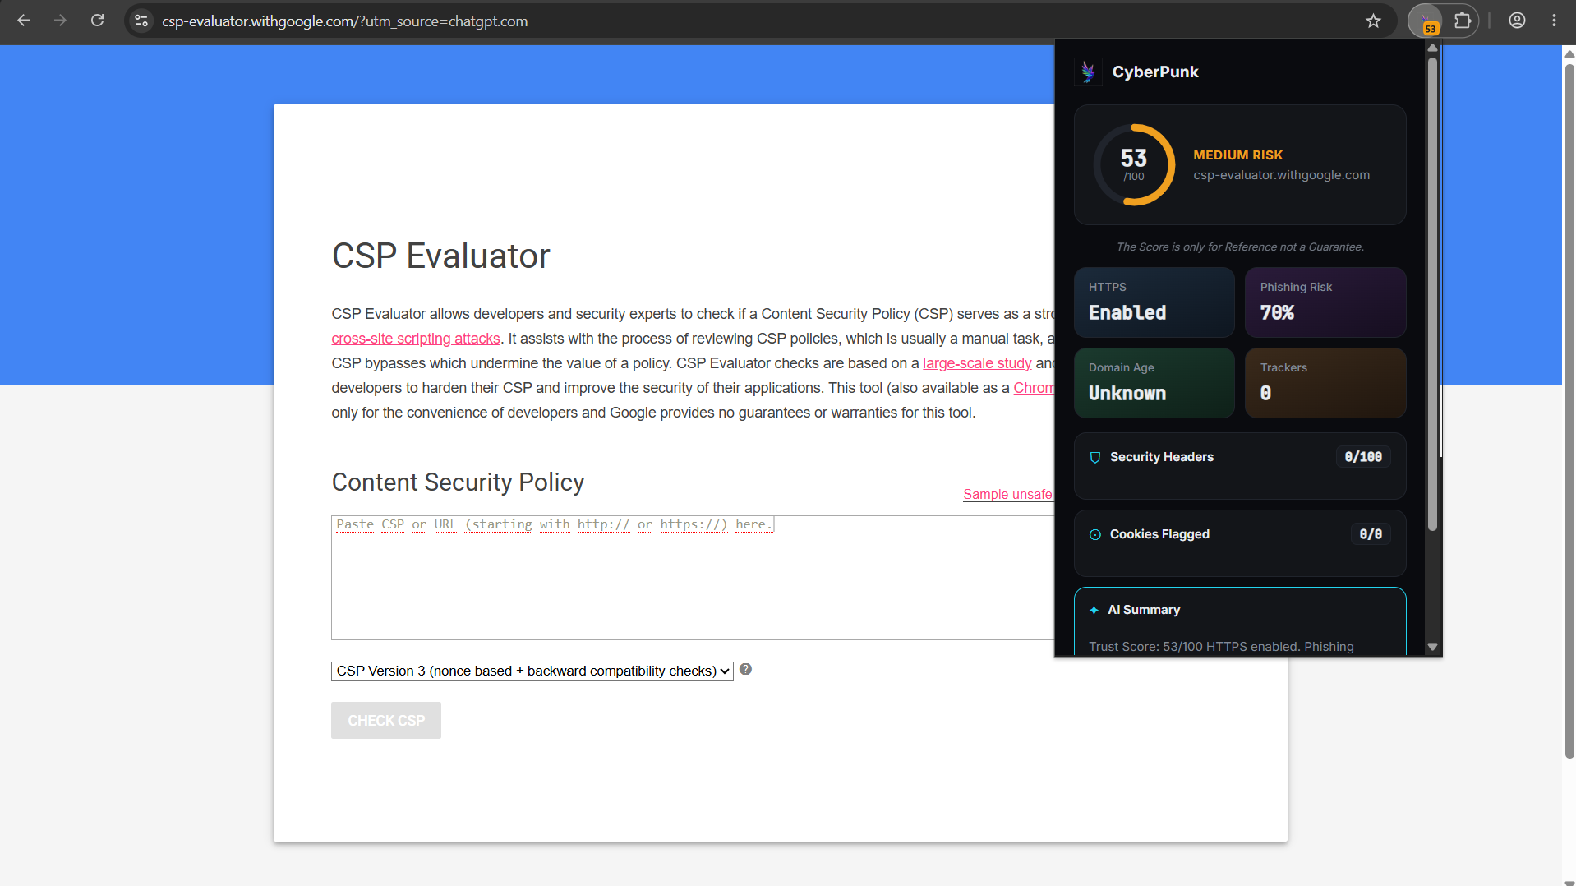This screenshot has width=1576, height=886.
Task: Click the Security Headers 0/100 score badge
Action: coord(1363,457)
